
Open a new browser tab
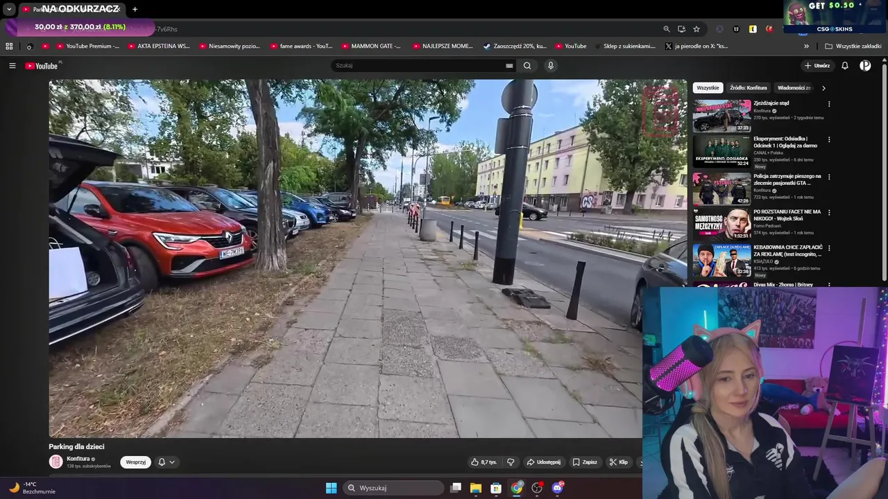tap(135, 9)
